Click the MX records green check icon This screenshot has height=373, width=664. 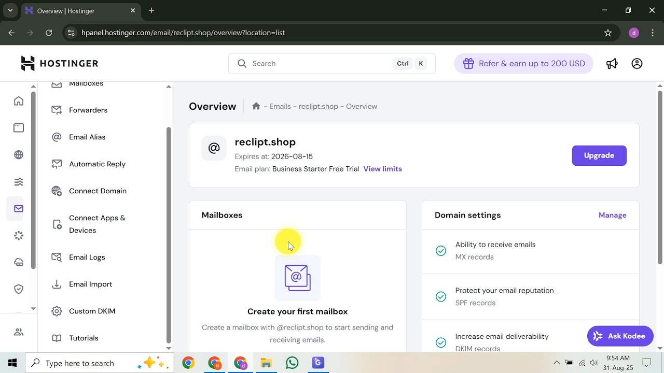[x=441, y=251]
